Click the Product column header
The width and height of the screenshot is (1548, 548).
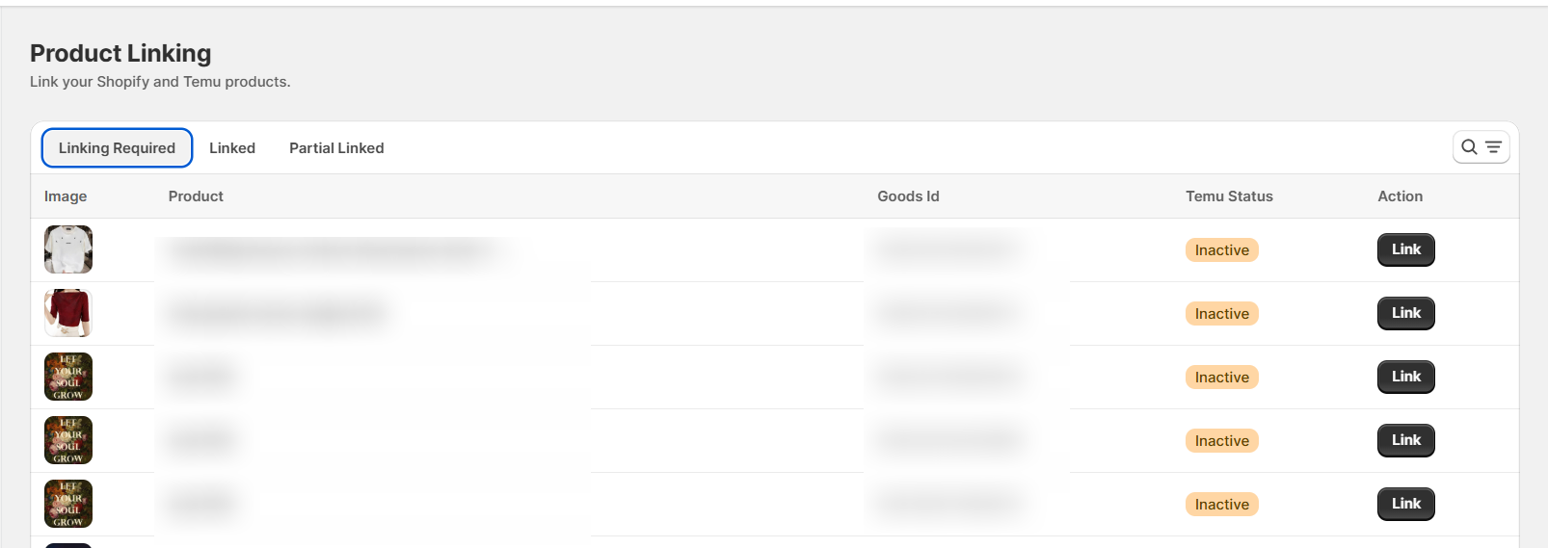pos(196,196)
